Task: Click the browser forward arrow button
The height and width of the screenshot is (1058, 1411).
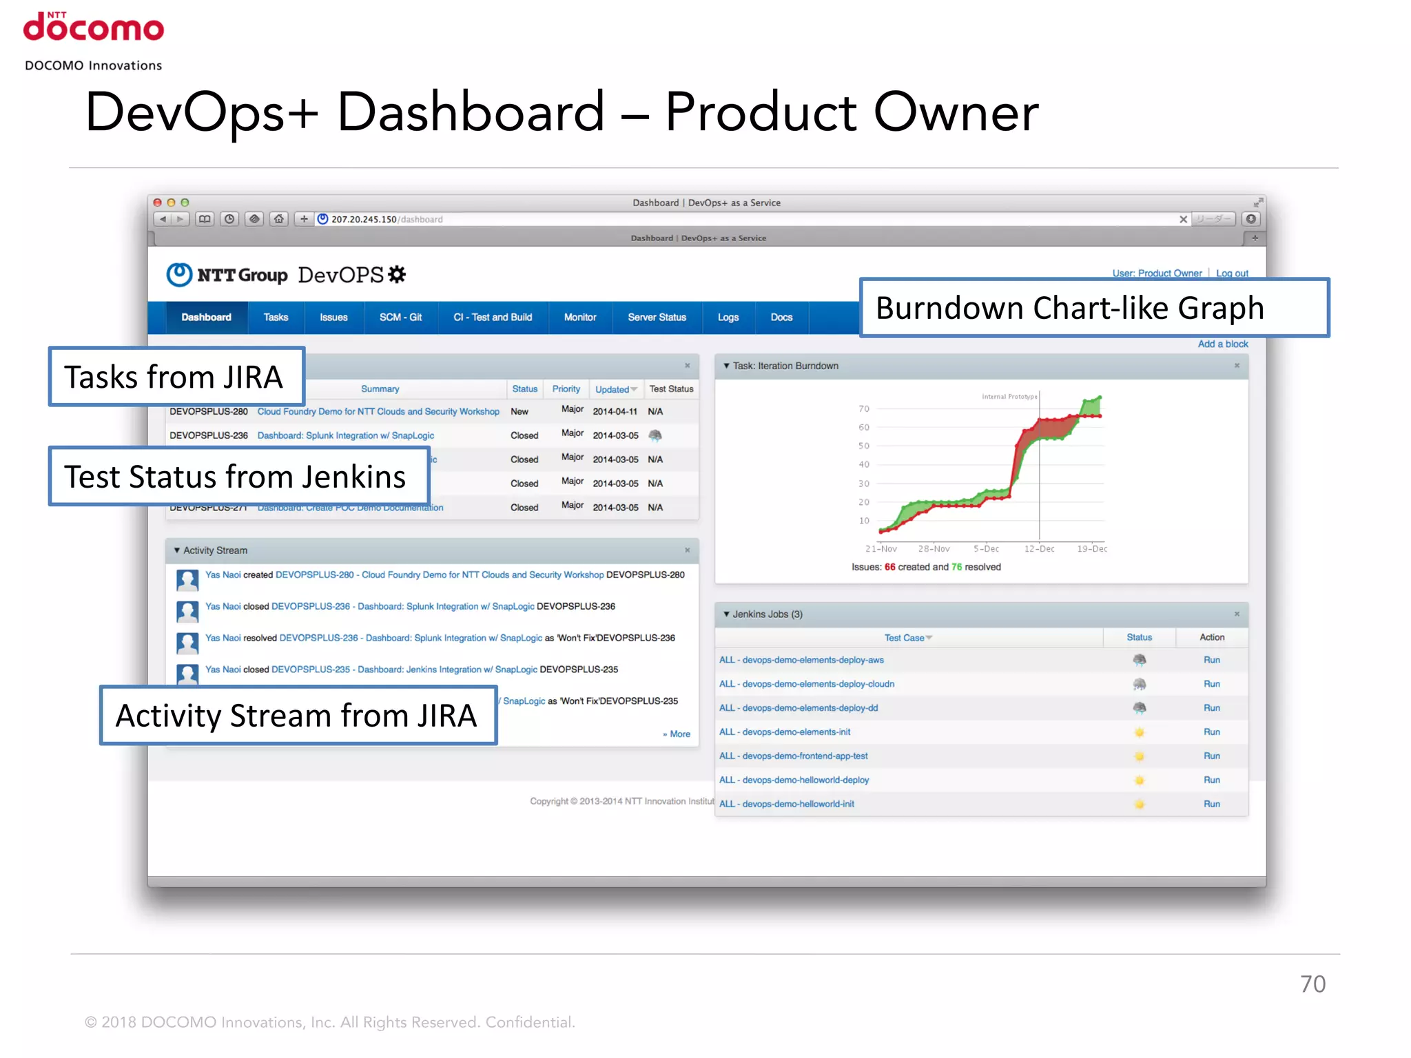Action: coord(180,219)
